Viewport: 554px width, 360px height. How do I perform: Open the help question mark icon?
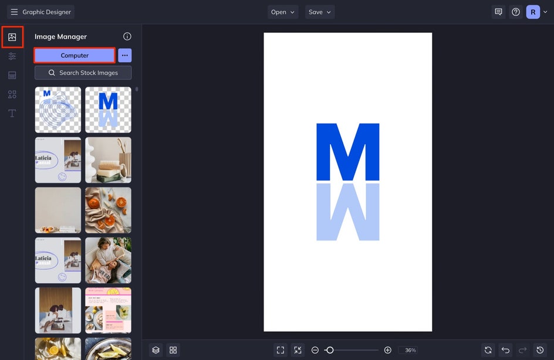516,12
